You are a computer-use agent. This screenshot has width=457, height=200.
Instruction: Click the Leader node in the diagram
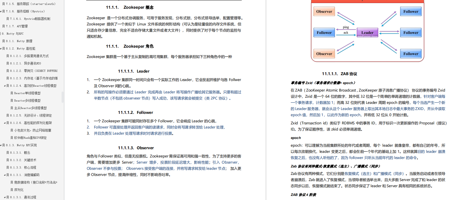(367, 33)
